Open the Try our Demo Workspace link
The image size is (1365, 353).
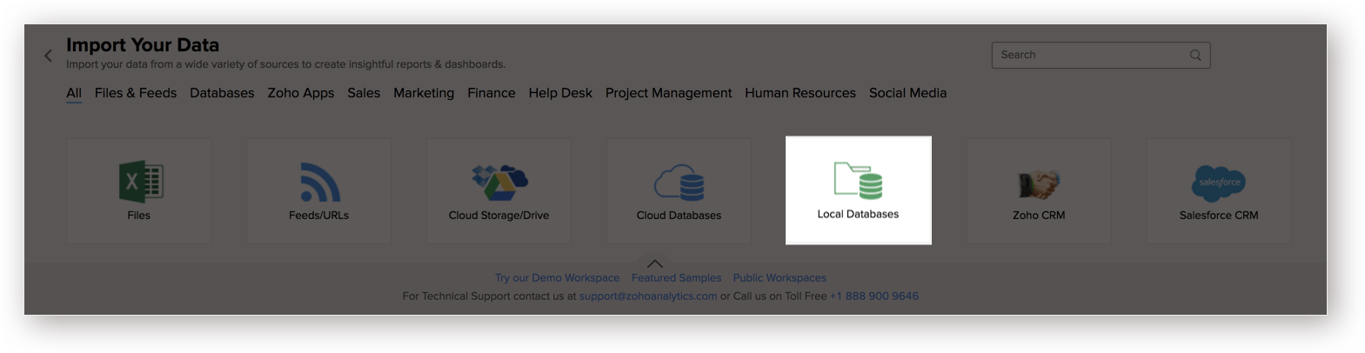pyautogui.click(x=558, y=278)
